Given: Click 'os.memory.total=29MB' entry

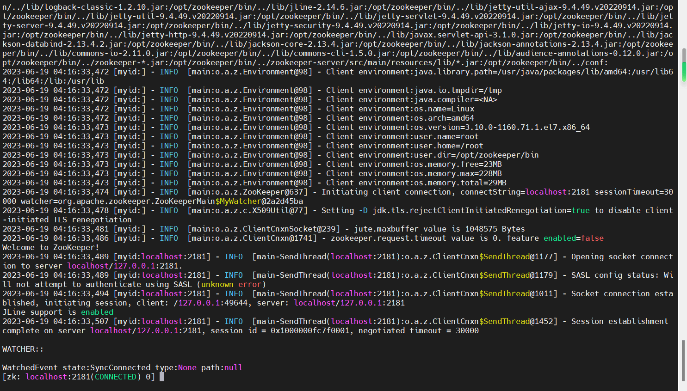Looking at the screenshot, I should click(460, 183).
